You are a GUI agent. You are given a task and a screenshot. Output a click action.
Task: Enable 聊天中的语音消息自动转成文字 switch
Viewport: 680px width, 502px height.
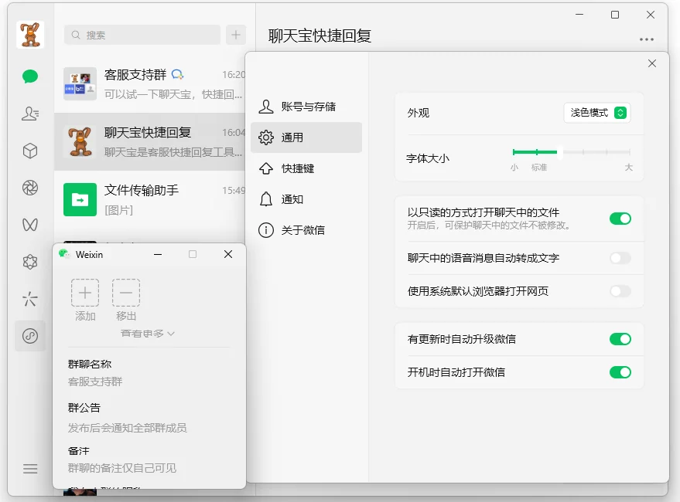(x=620, y=258)
